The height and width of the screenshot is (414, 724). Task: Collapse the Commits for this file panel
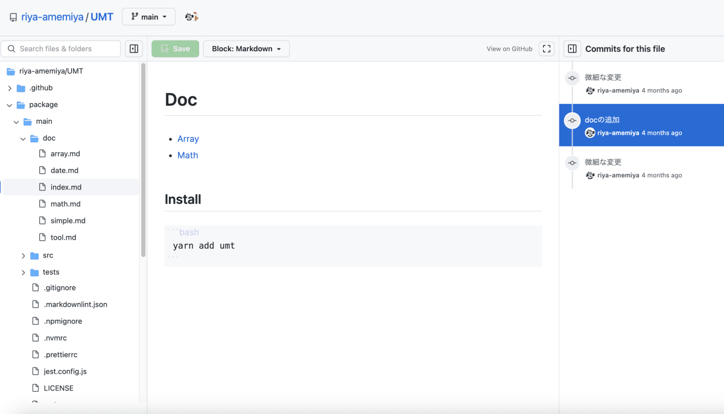572,49
